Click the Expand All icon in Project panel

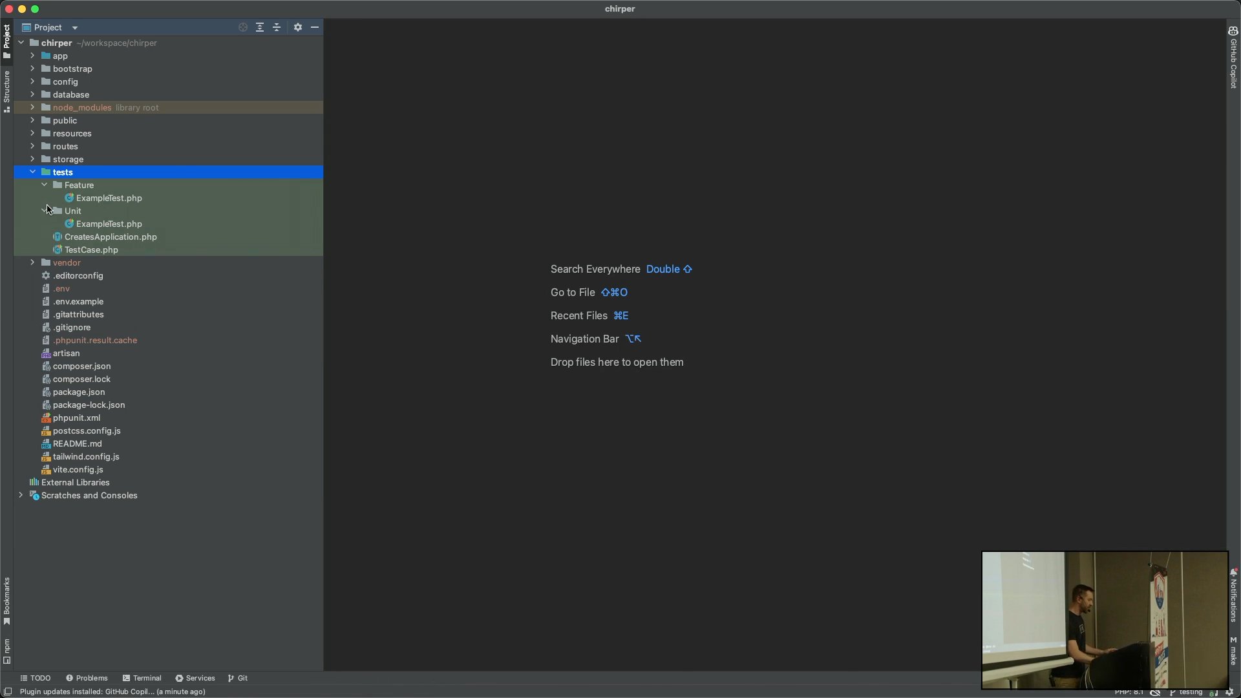[260, 27]
